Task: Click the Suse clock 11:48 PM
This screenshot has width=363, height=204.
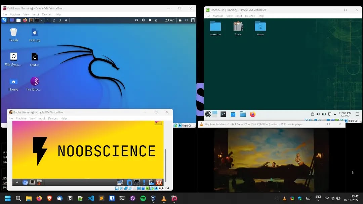Action: (345, 114)
